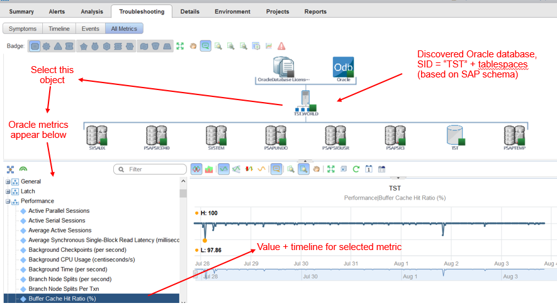Click the green refresh icon above chart
The width and height of the screenshot is (557, 308).
point(356,169)
